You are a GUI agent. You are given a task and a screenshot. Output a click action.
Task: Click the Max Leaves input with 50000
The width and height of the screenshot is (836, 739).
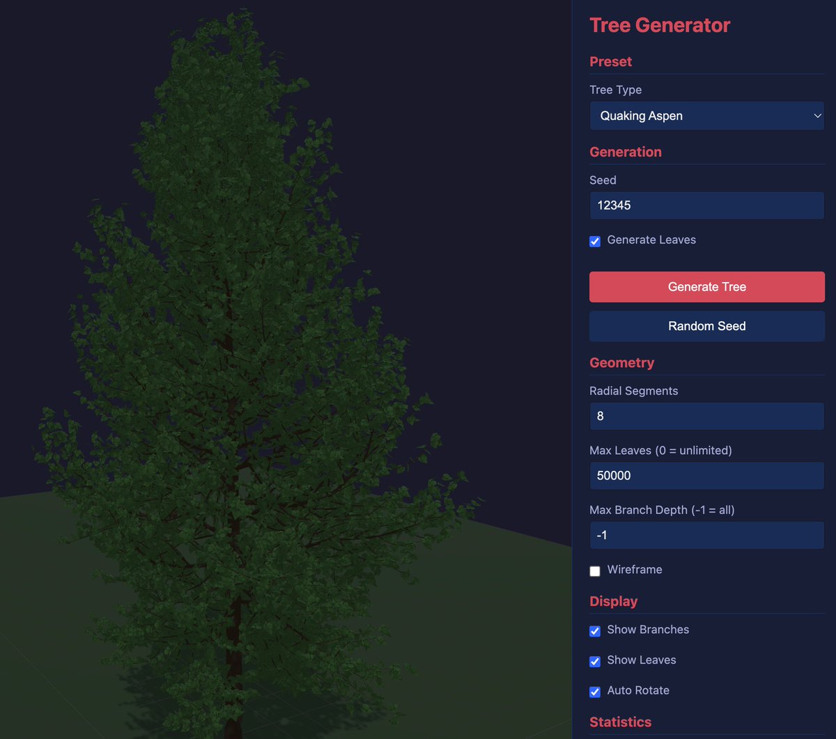tap(707, 476)
